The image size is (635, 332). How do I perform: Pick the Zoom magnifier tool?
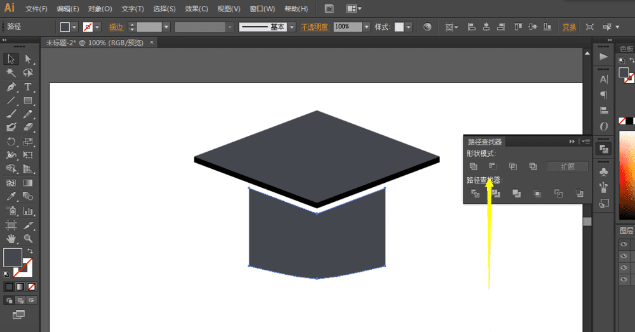28,239
